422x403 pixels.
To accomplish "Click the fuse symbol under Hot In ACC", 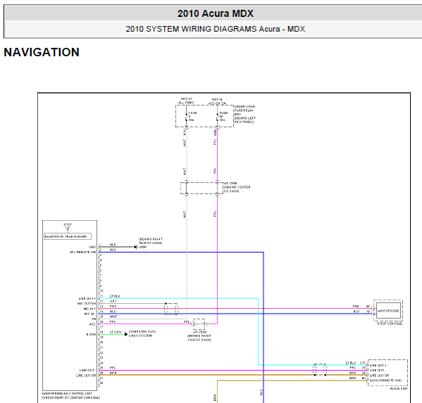I will (217, 117).
